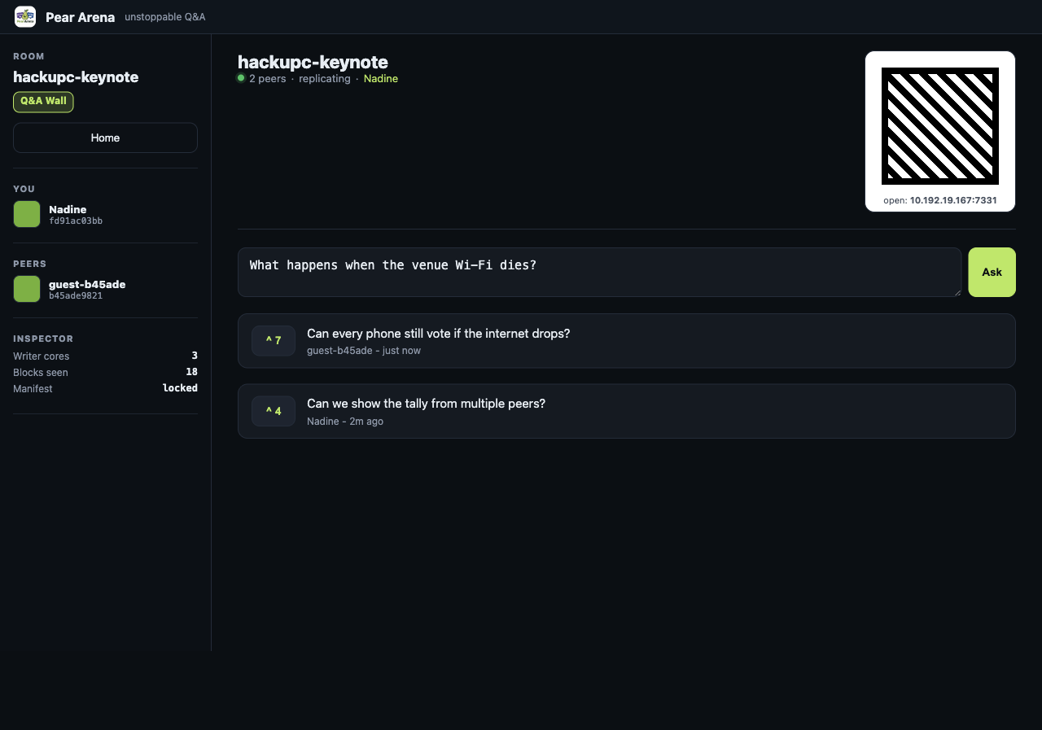Click the Nadine name under You
The width and height of the screenshot is (1042, 730).
point(68,209)
